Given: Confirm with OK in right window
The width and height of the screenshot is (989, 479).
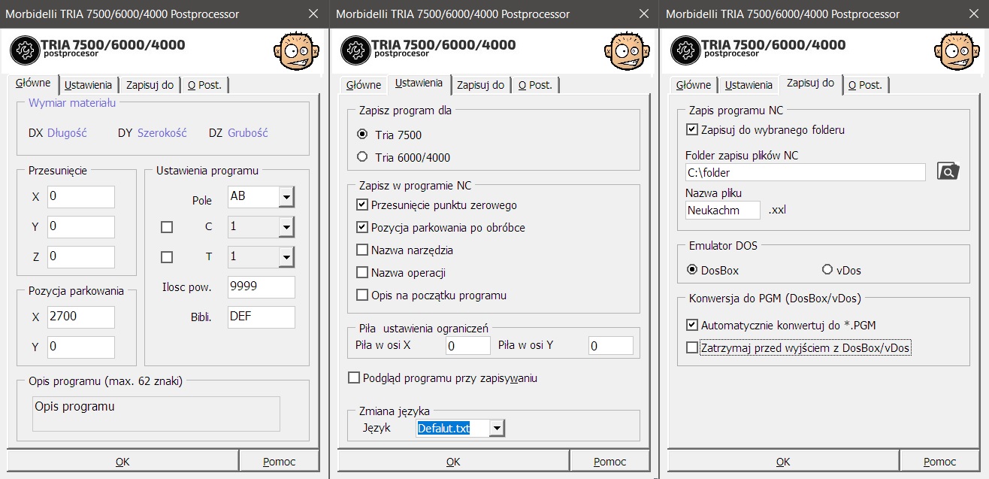Looking at the screenshot, I should click(783, 462).
